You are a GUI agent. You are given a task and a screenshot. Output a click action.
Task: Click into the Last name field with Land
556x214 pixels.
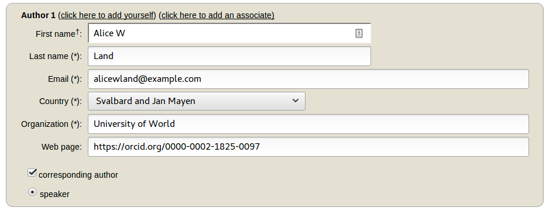pos(229,56)
